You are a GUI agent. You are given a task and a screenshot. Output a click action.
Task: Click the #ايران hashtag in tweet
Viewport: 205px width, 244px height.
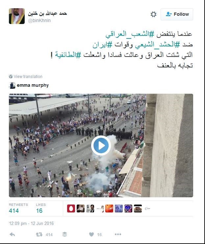click(x=102, y=45)
